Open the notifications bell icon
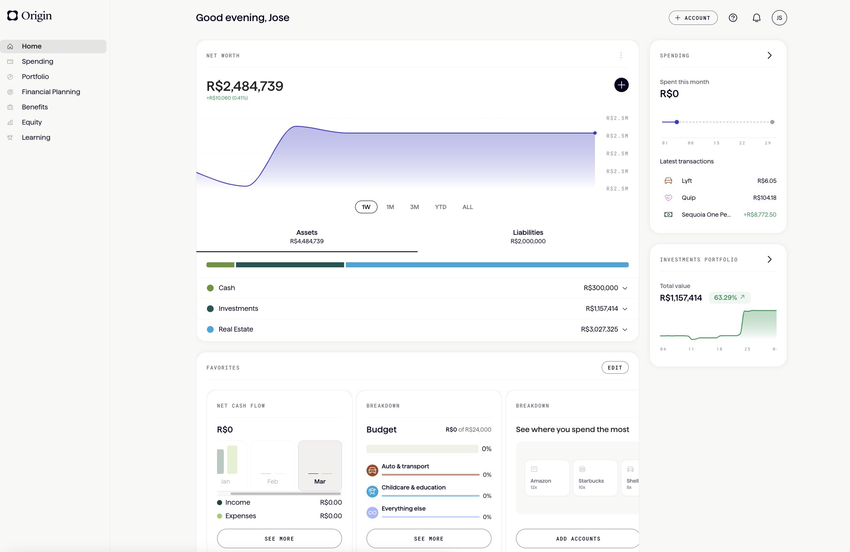Image resolution: width=850 pixels, height=552 pixels. tap(756, 18)
